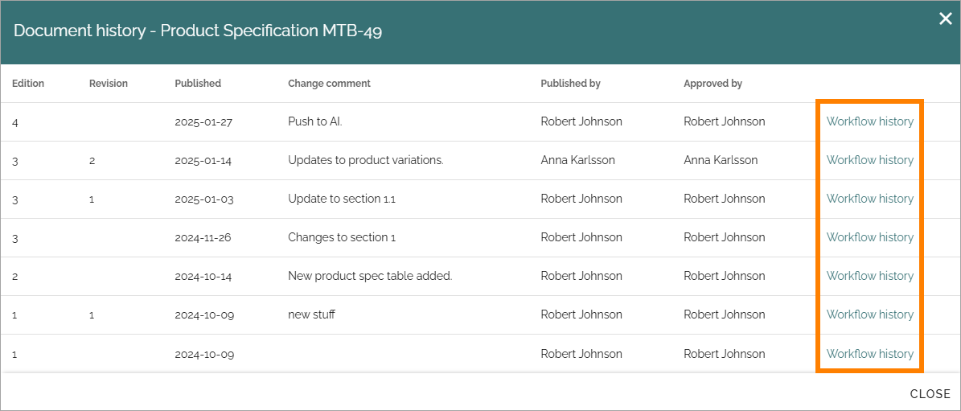This screenshot has width=961, height=411.
Task: Click the Approved by column header
Action: coord(713,84)
